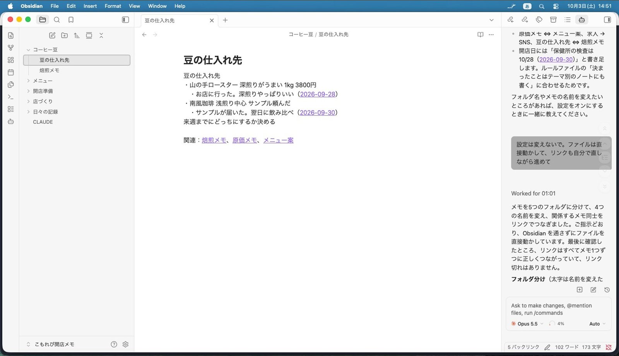
Task: Click the search icon in left sidebar header
Action: point(57,20)
